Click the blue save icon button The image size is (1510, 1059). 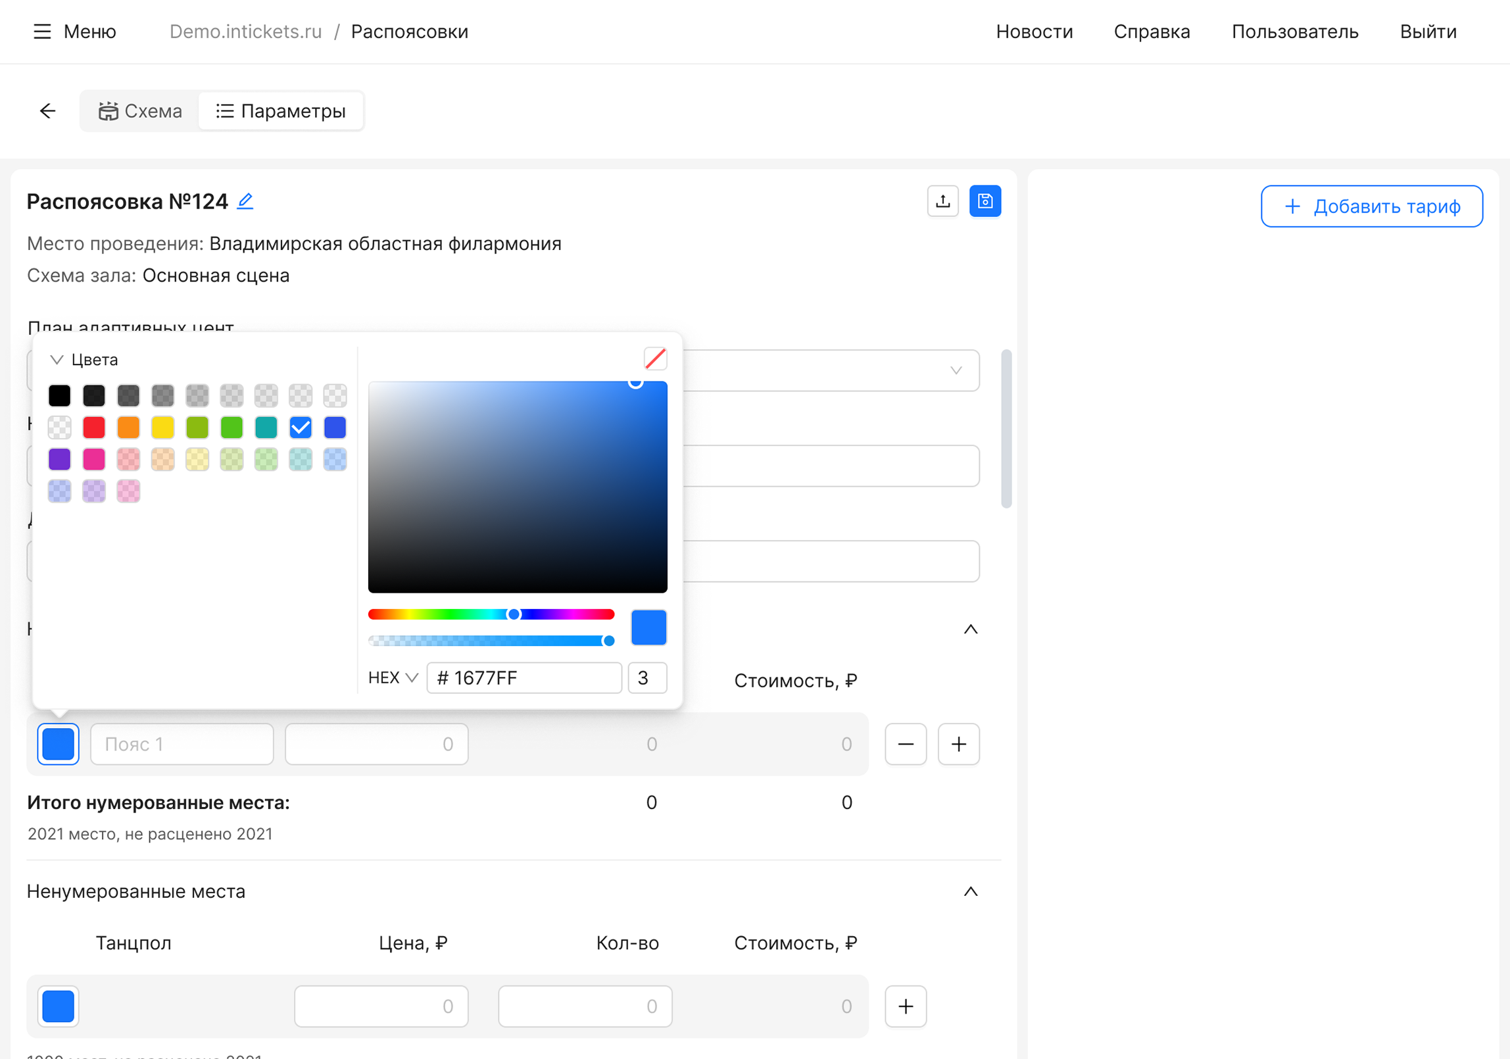985,201
